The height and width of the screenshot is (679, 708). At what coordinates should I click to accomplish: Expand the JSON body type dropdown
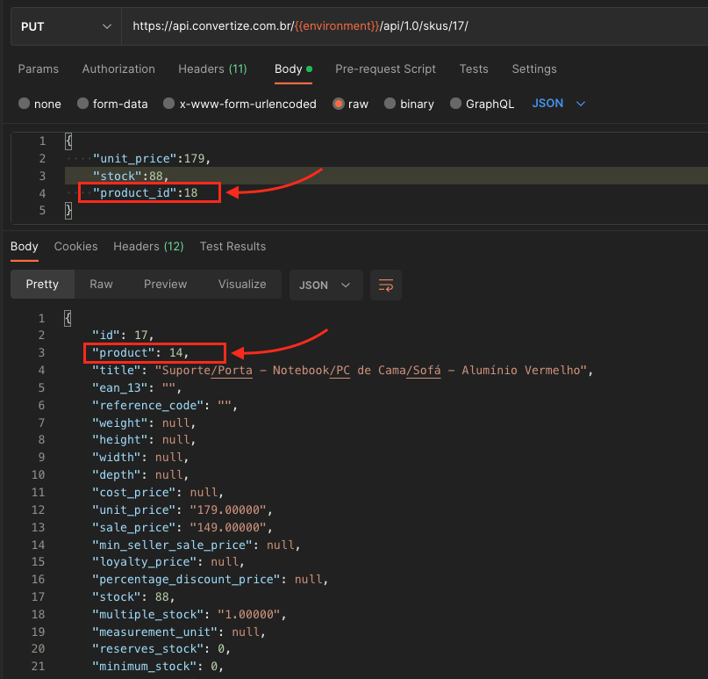pyautogui.click(x=558, y=104)
